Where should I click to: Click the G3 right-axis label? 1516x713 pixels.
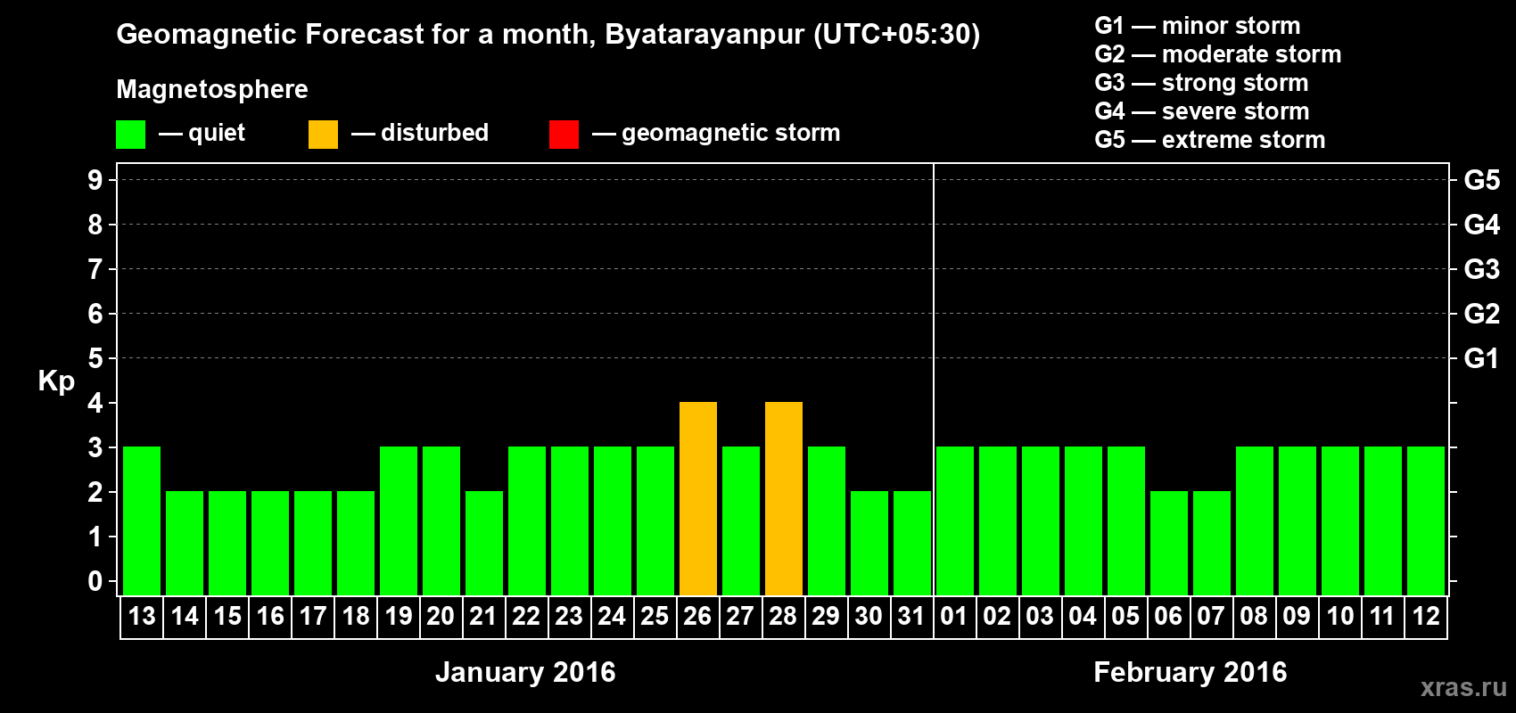click(1482, 269)
